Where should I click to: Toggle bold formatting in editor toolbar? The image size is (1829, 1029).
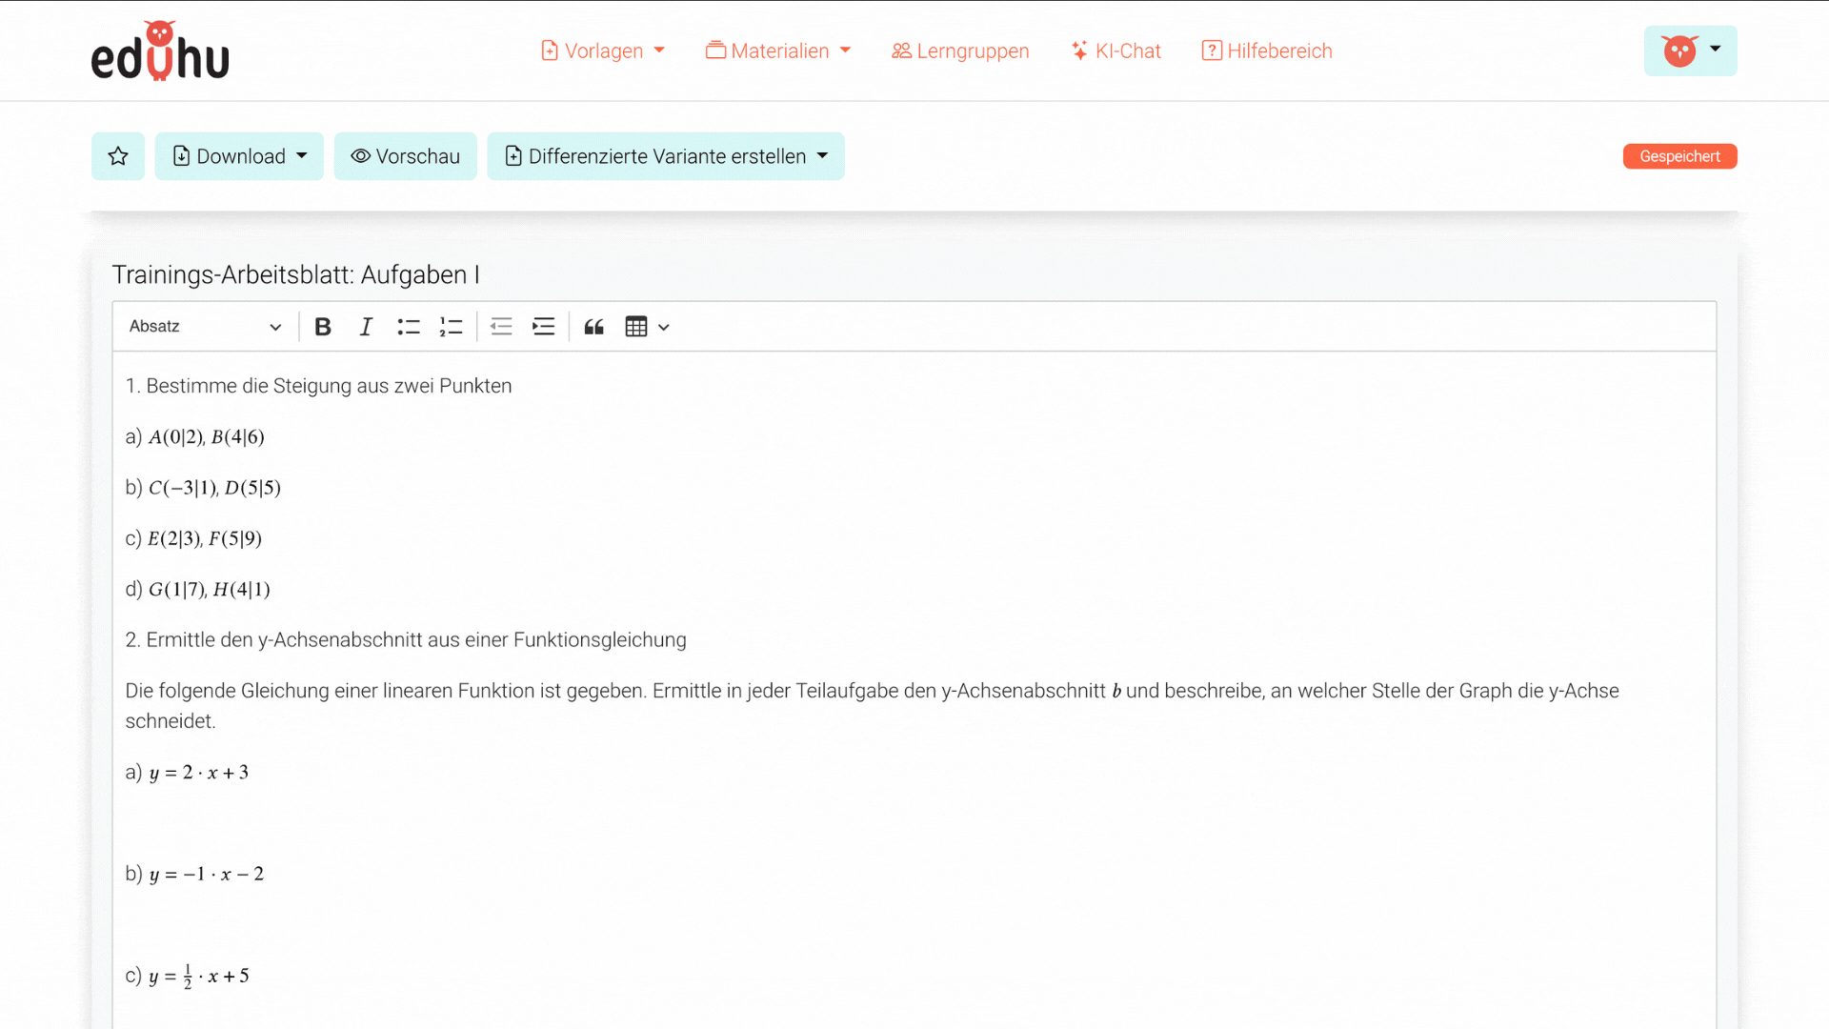(323, 327)
